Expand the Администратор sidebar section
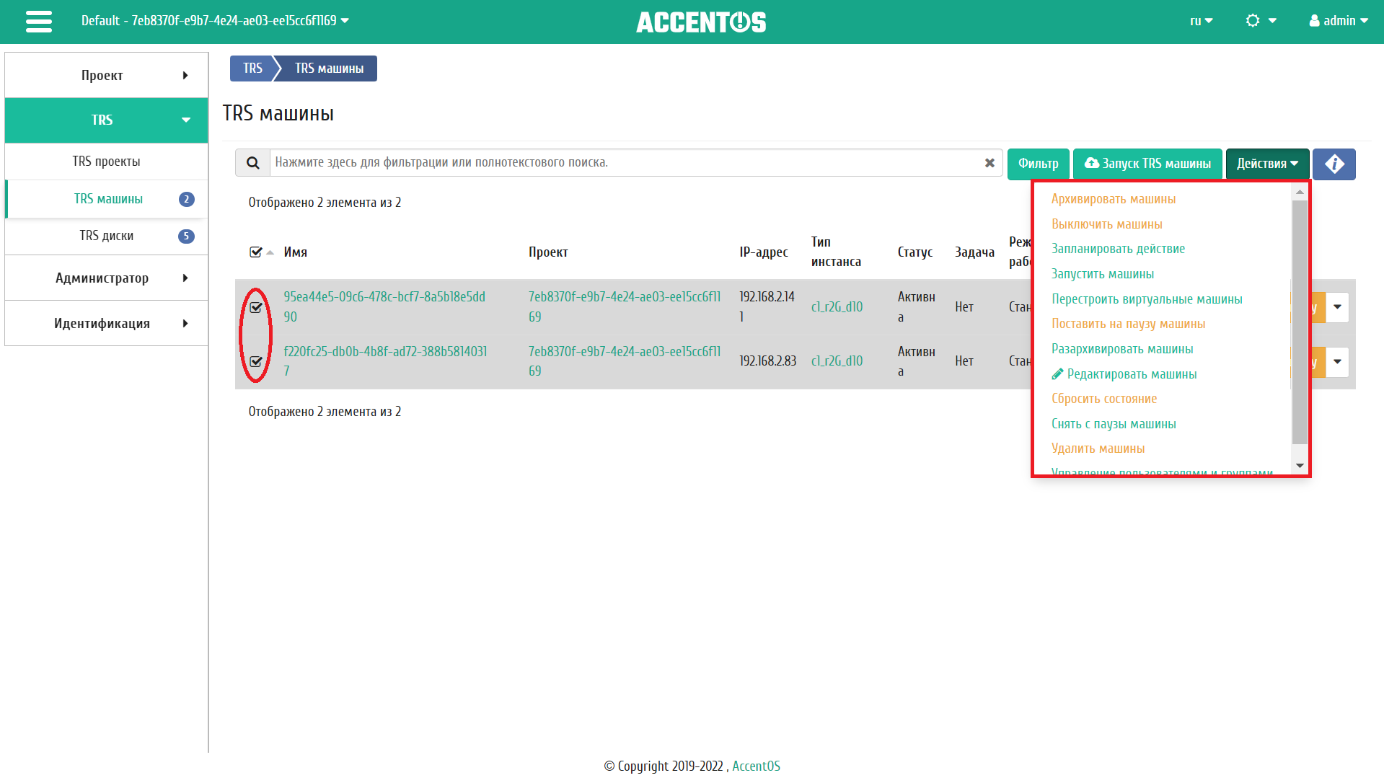 (107, 278)
